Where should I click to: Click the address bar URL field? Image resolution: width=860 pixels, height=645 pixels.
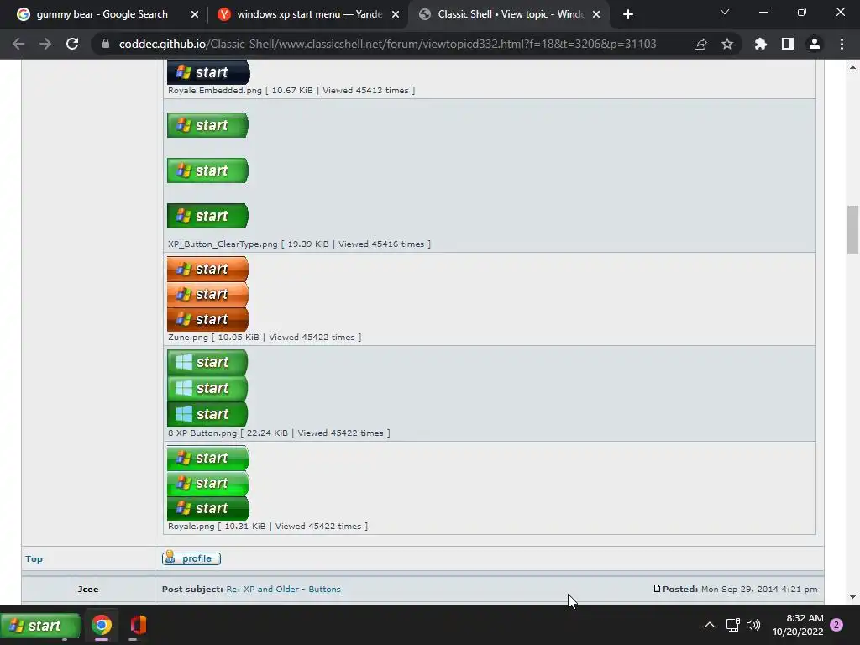tap(387, 44)
